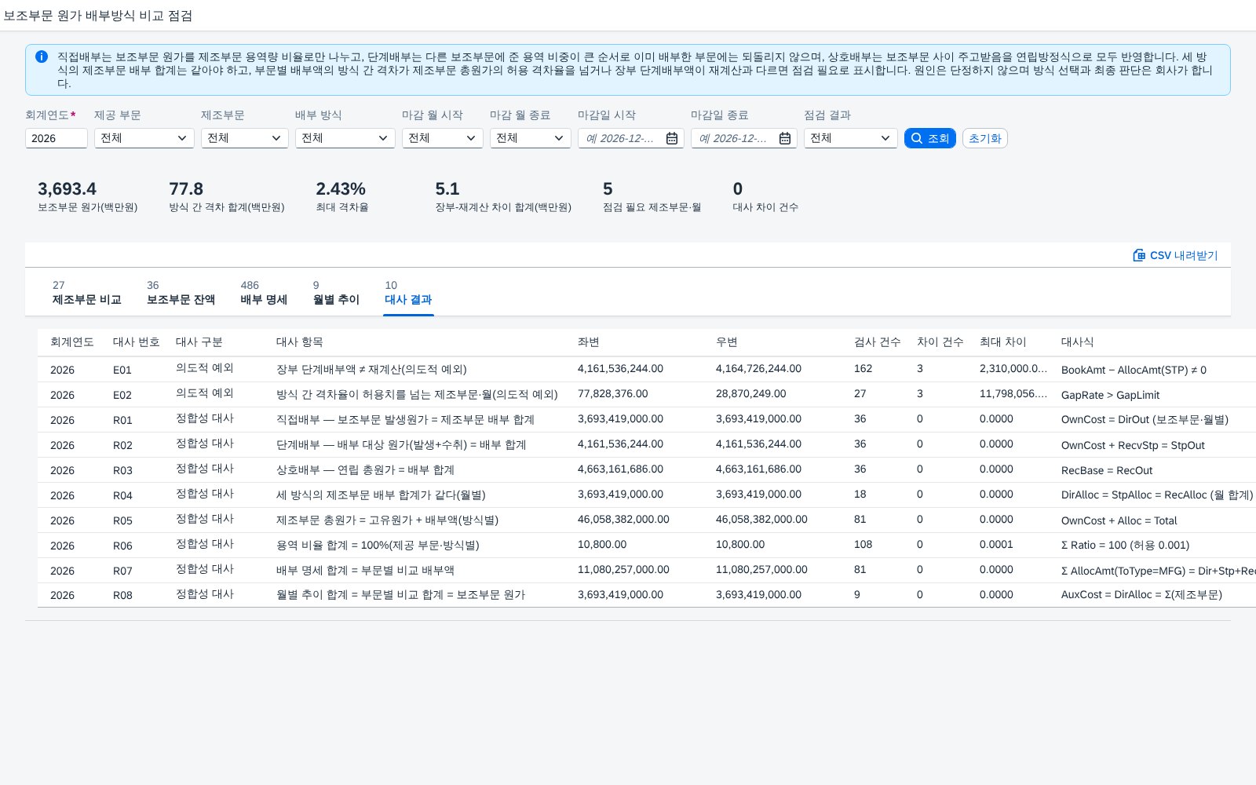The image size is (1256, 785).
Task: Click the 초기화 reset button
Action: point(985,138)
